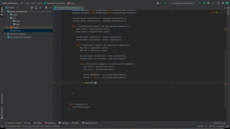Expand the target folder

click(x=8, y=28)
